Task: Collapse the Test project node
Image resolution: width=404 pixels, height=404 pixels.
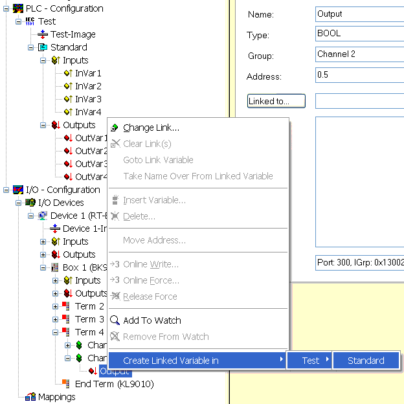Action: click(18, 21)
